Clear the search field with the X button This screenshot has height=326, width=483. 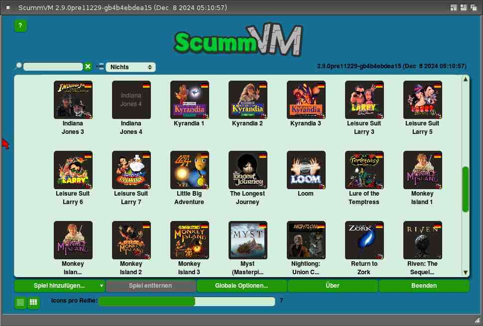(88, 67)
